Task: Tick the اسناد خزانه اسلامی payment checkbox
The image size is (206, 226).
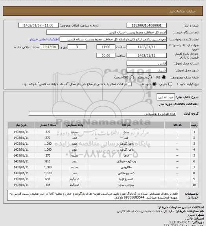Action: [x=130, y=84]
